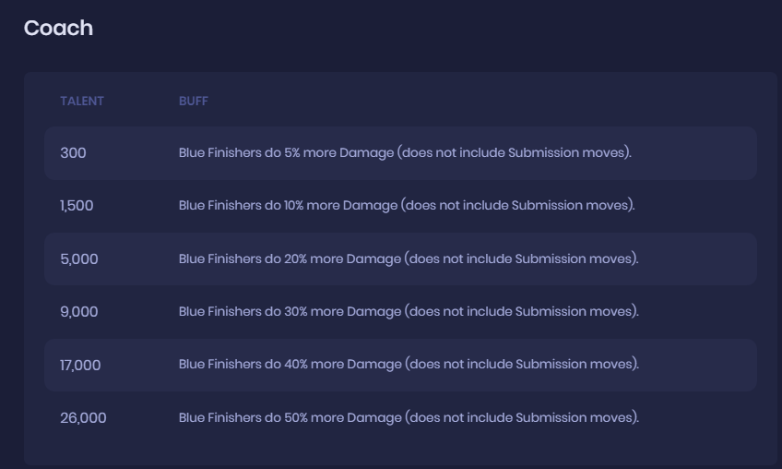Click the Coach section heading
This screenshot has width=782, height=469.
pos(58,28)
